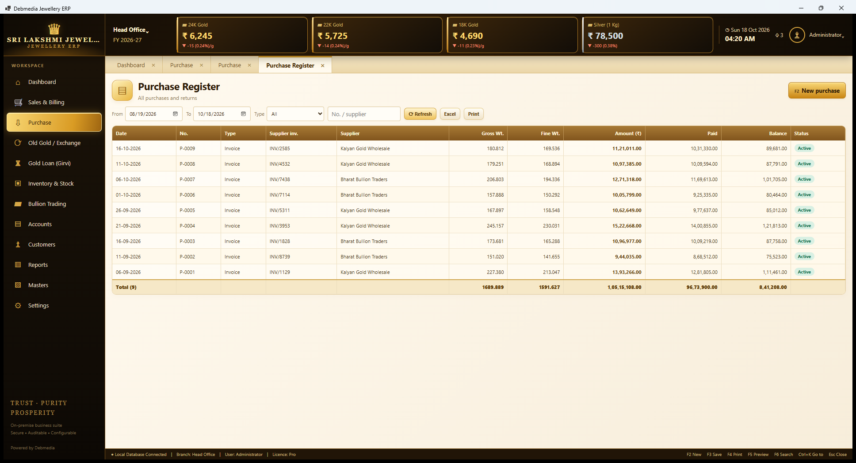Click the Purchase Register page icon
Image resolution: width=856 pixels, height=463 pixels.
point(122,91)
